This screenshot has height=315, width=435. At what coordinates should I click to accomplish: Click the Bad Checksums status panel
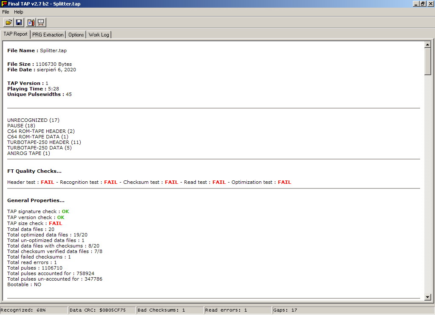pyautogui.click(x=169, y=310)
